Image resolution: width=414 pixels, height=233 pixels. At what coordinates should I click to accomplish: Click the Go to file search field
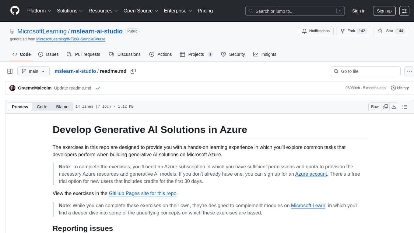[365, 71]
